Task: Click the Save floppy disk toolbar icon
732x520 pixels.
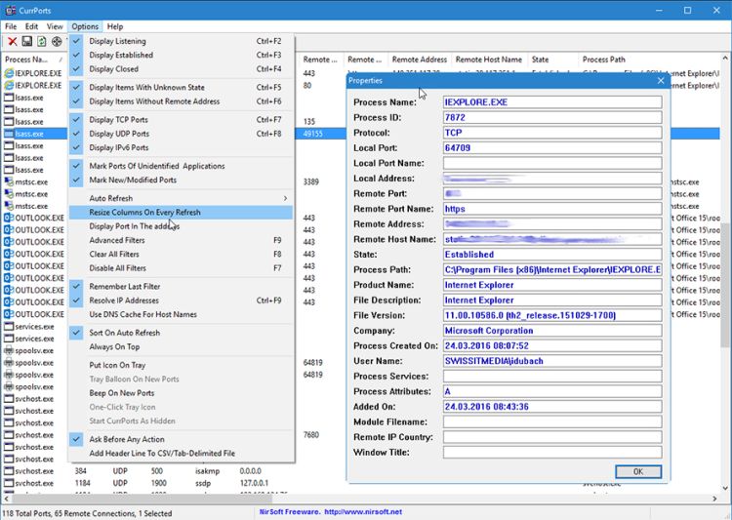Action: [27, 41]
